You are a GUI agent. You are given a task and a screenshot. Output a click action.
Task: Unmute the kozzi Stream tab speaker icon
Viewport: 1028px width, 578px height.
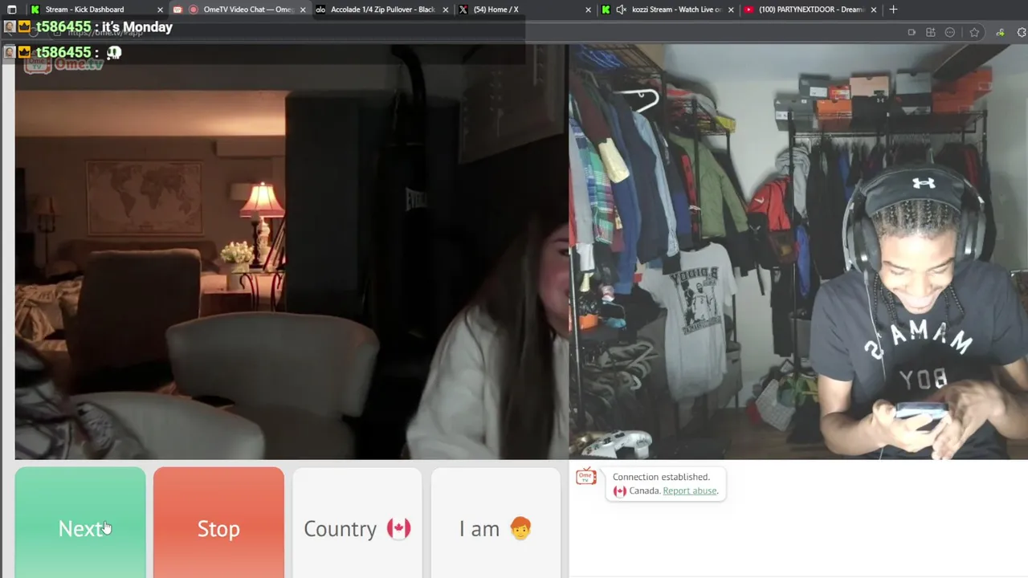(621, 10)
